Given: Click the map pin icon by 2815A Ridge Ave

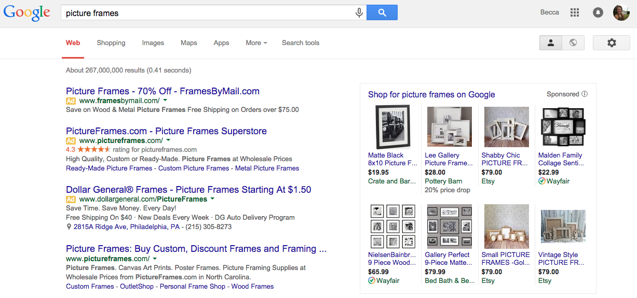Looking at the screenshot, I should point(69,227).
